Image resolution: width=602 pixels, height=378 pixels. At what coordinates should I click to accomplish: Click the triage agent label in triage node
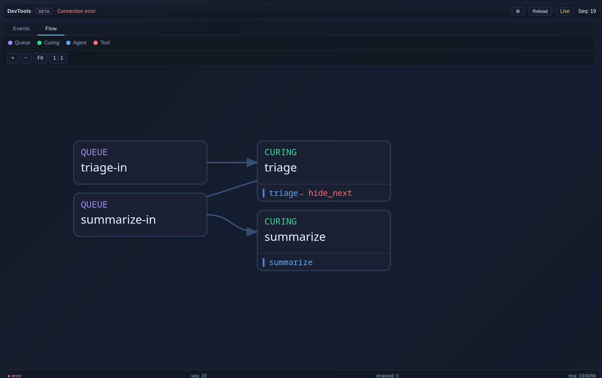[283, 193]
